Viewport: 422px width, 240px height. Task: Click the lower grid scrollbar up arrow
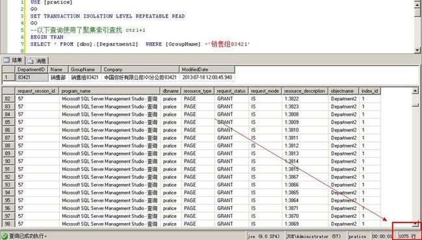416,91
